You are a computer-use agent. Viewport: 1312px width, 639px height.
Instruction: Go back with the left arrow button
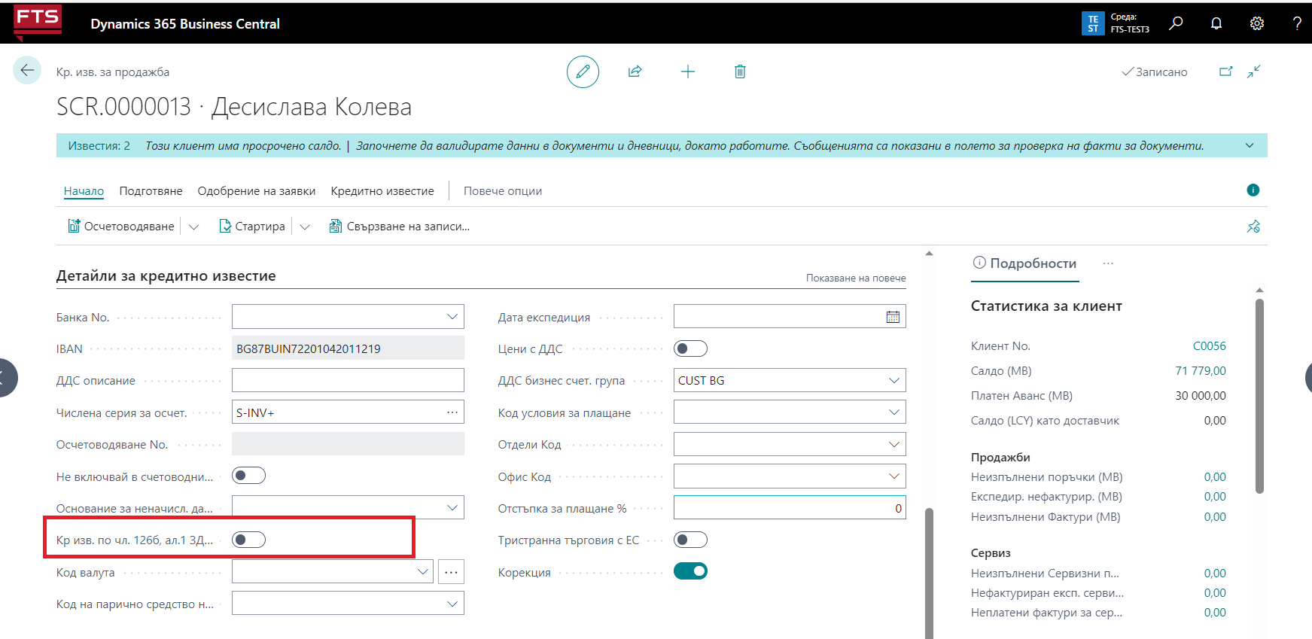coord(27,71)
